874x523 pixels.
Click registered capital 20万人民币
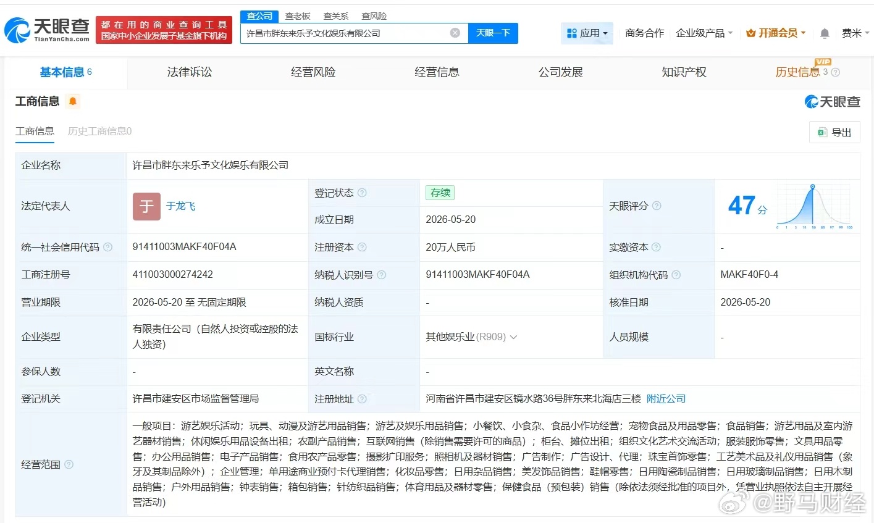(x=450, y=247)
